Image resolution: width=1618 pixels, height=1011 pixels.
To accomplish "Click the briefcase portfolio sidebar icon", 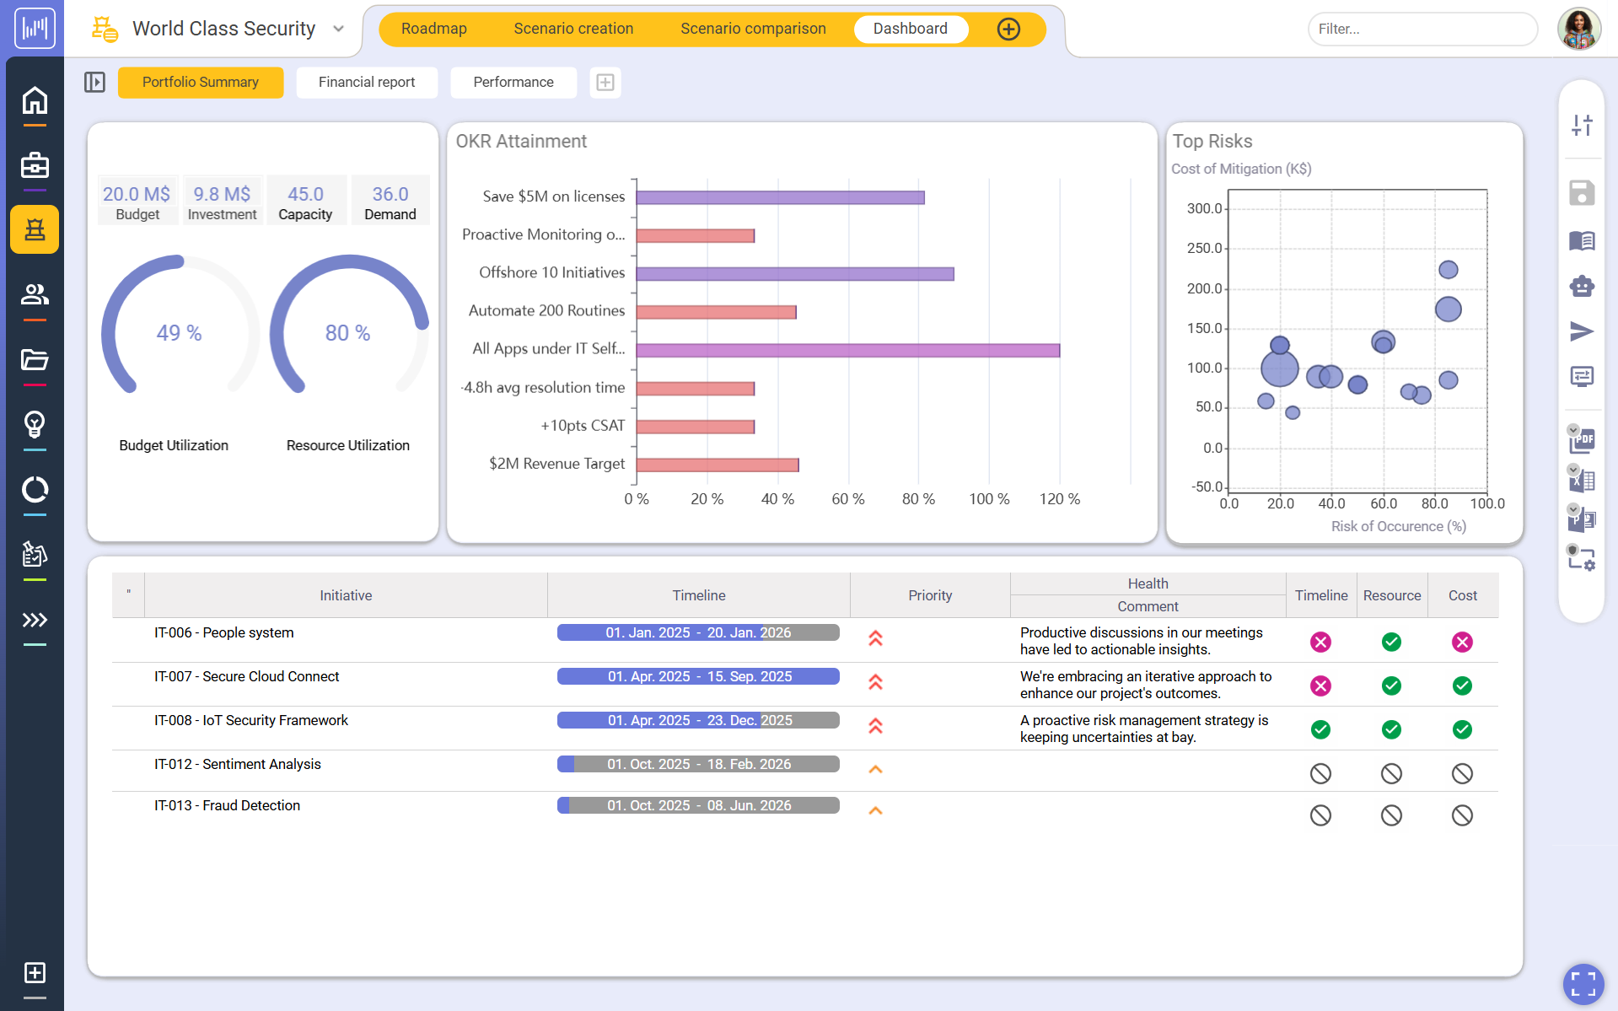I will tap(35, 165).
